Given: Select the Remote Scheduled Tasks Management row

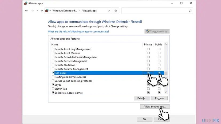Looking at the screenshot, I should [107, 57].
